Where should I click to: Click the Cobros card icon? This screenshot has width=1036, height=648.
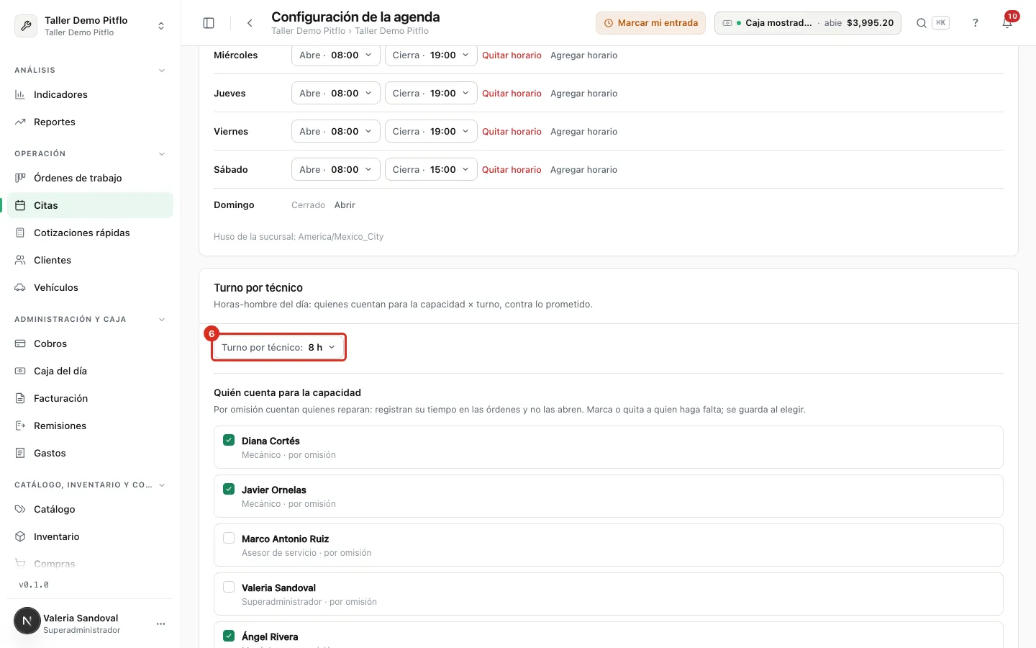[20, 343]
